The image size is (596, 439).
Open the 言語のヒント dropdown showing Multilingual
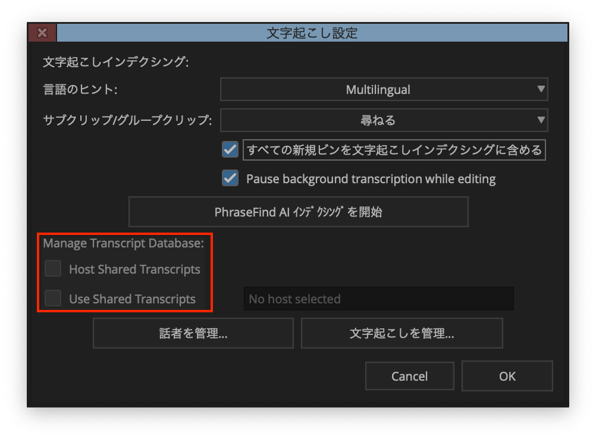[378, 90]
